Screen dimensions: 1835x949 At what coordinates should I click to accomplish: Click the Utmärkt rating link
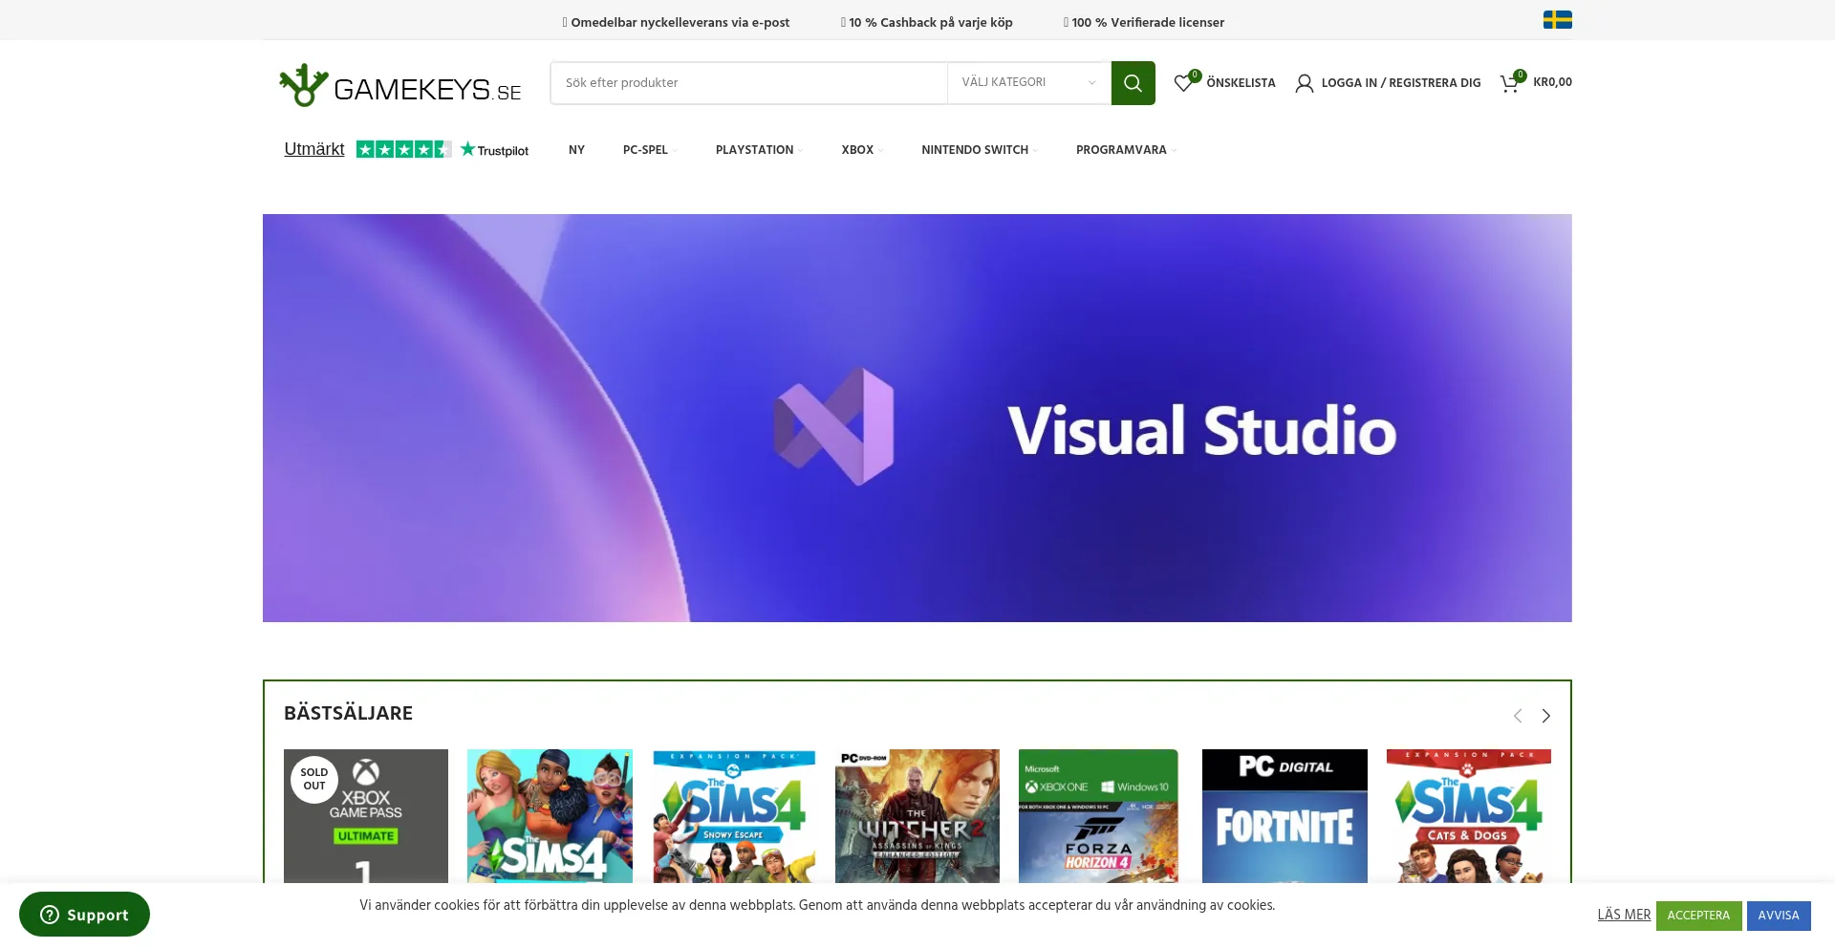click(x=314, y=149)
